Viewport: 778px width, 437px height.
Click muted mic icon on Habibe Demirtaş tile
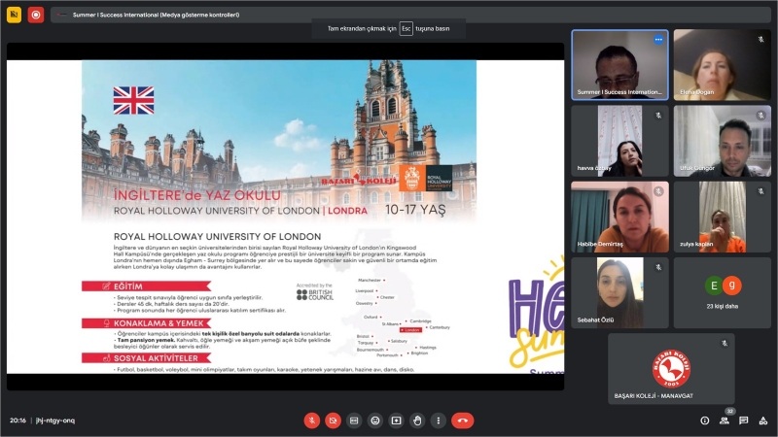(x=658, y=191)
